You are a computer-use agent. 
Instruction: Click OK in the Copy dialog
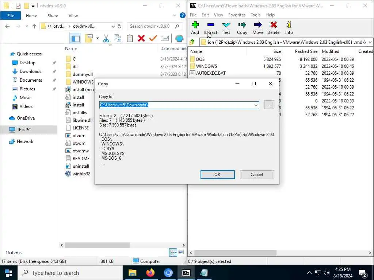coord(217,175)
